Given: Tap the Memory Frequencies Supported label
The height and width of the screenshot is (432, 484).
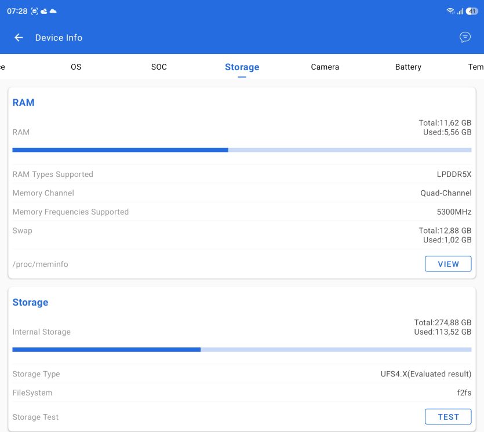Looking at the screenshot, I should click(x=70, y=212).
